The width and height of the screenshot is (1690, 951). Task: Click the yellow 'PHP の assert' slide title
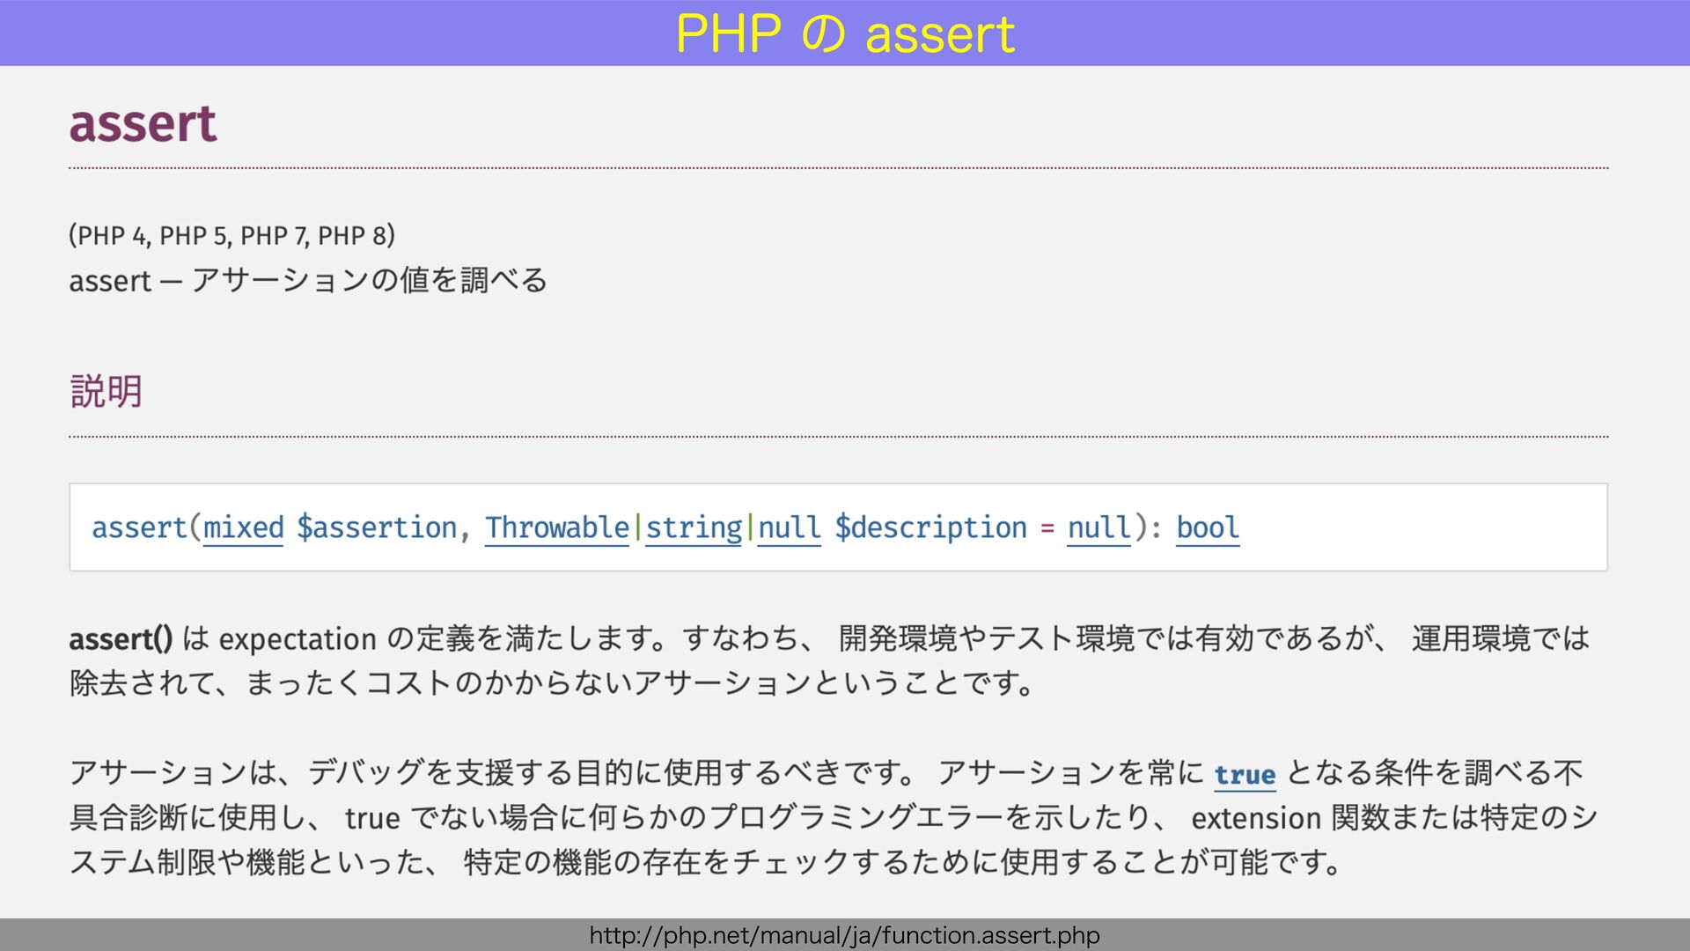(x=845, y=33)
